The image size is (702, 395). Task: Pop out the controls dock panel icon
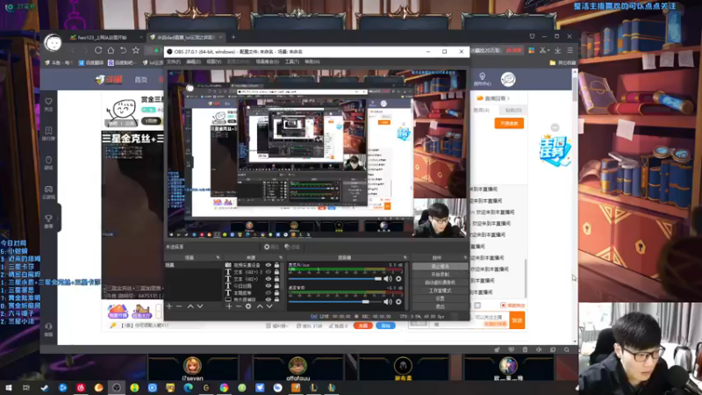click(x=465, y=257)
